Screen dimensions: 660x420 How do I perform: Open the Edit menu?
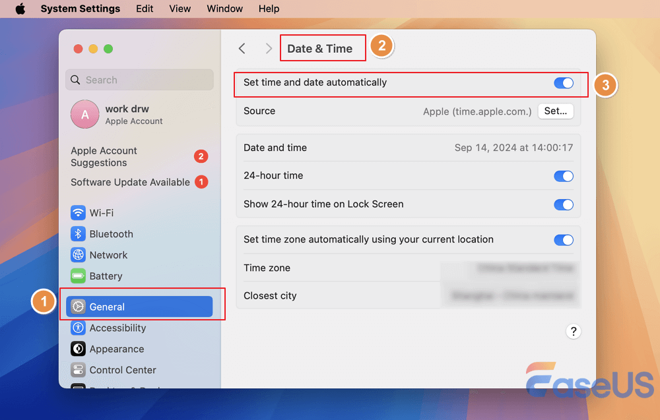[x=145, y=9]
